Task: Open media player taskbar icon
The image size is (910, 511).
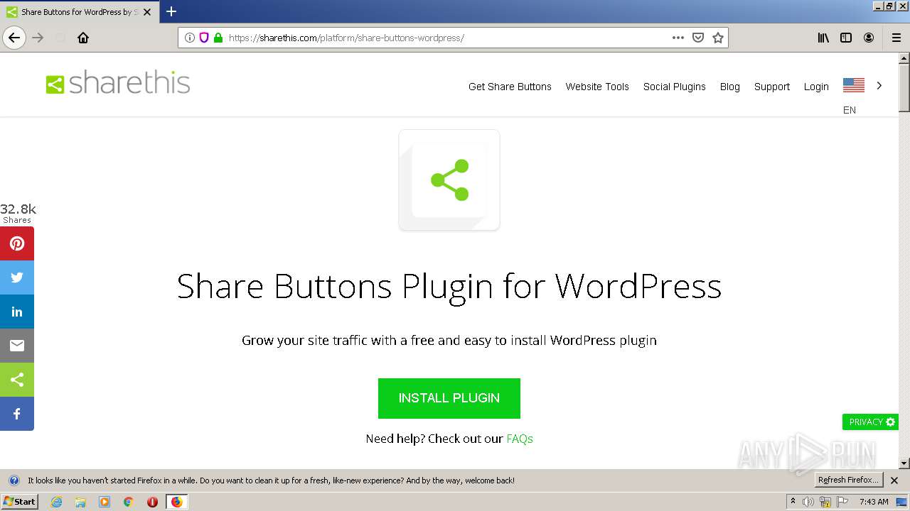Action: [105, 502]
